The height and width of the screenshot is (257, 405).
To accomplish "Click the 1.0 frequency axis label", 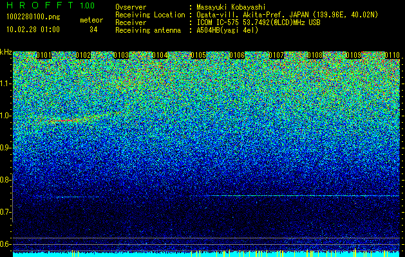I will click(x=5, y=116).
